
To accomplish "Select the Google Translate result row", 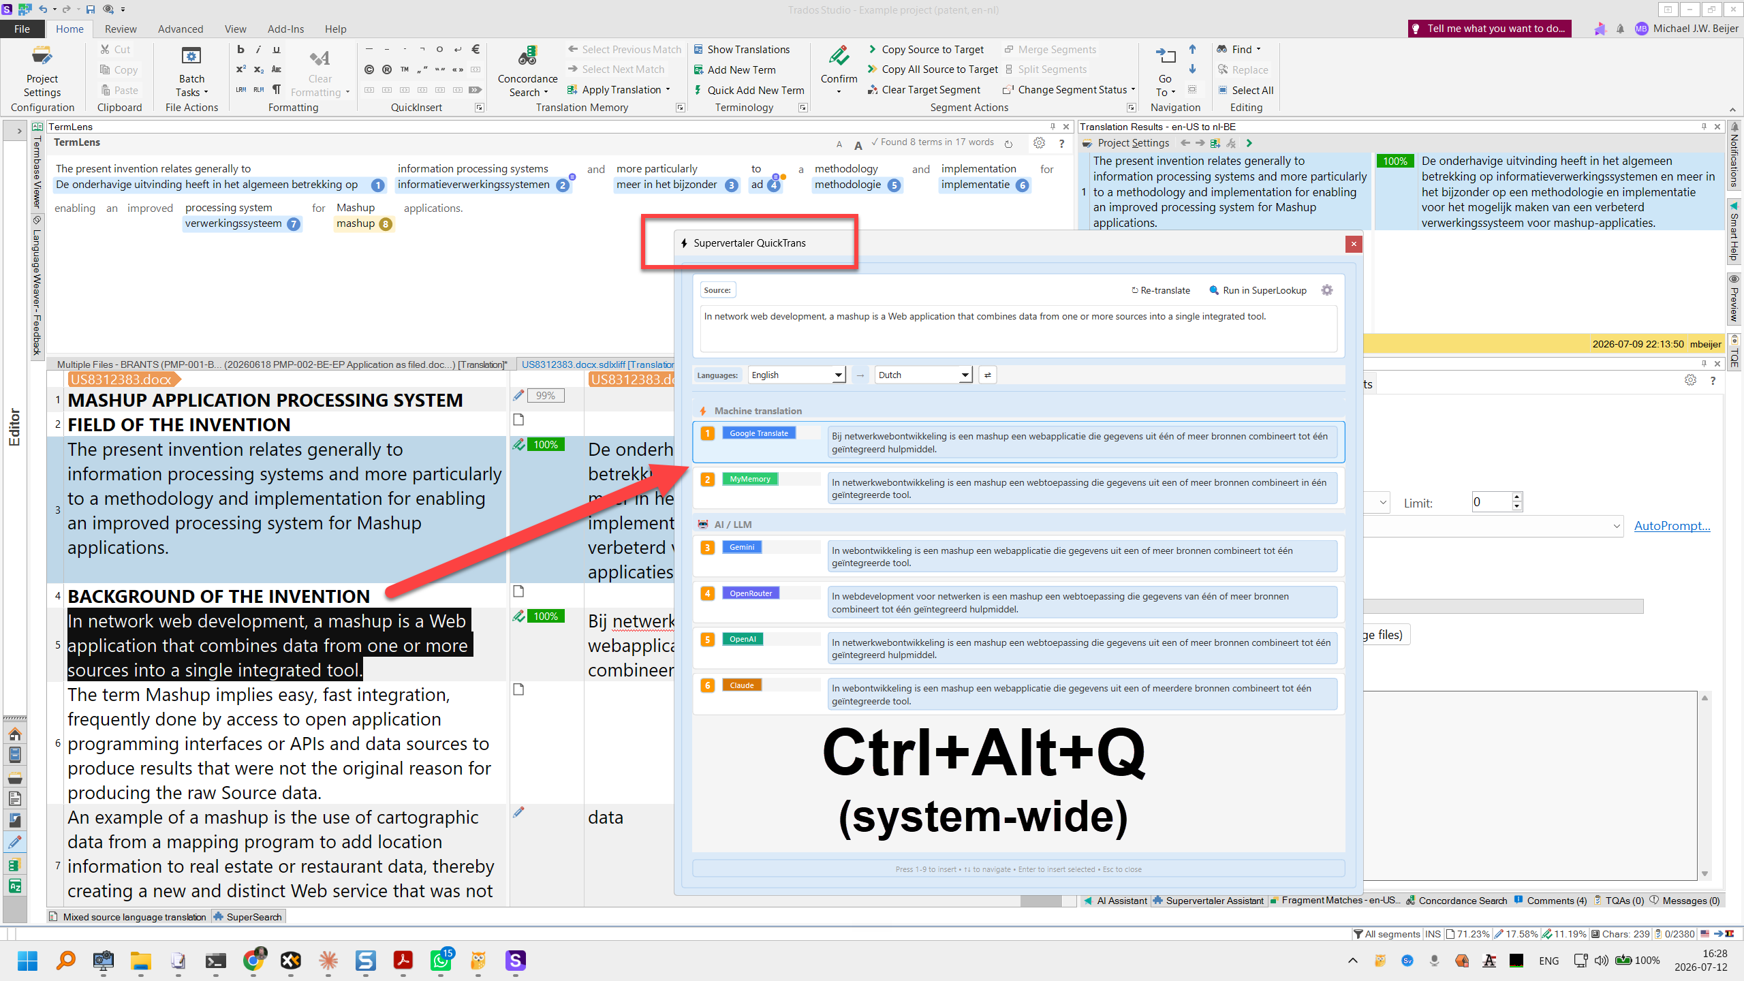I will (1018, 442).
